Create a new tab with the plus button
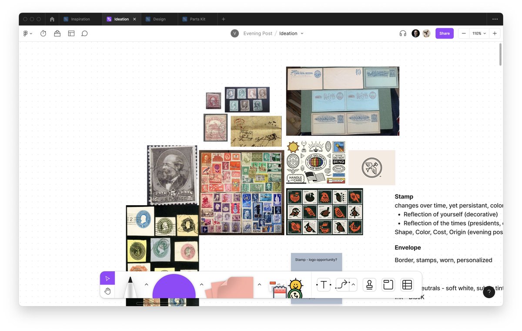The height and width of the screenshot is (331, 522). pos(223,19)
